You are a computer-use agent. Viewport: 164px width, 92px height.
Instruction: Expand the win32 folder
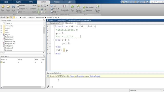[1, 32]
